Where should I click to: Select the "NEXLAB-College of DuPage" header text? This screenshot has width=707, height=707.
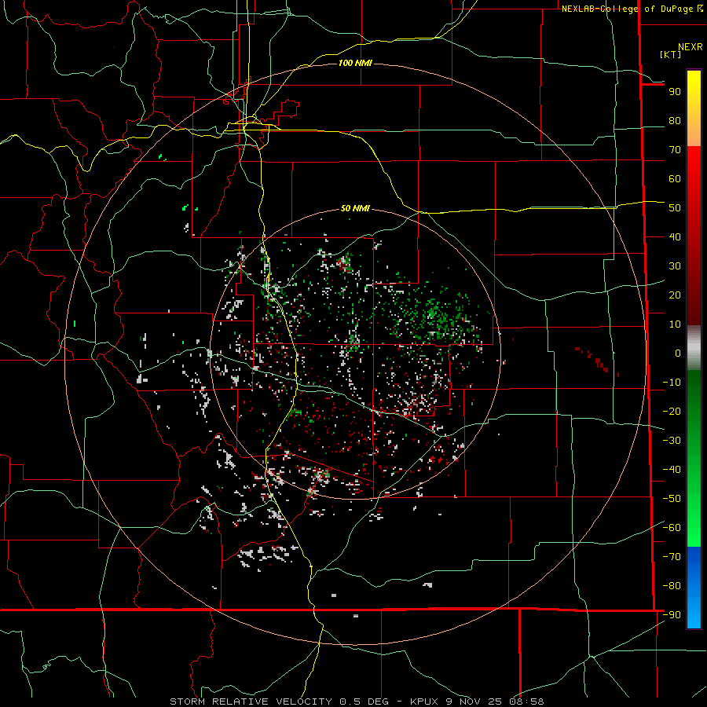[629, 9]
